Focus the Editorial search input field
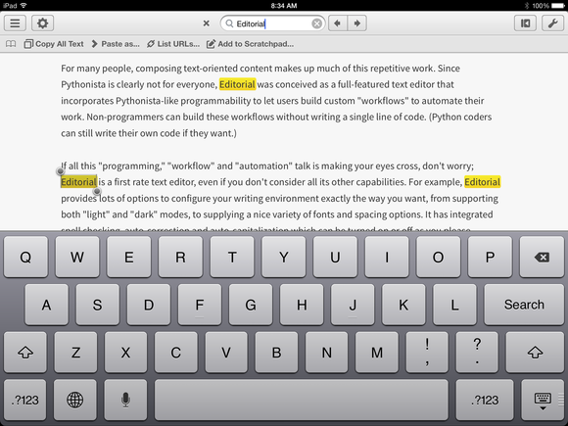This screenshot has width=568, height=426. coord(272,24)
